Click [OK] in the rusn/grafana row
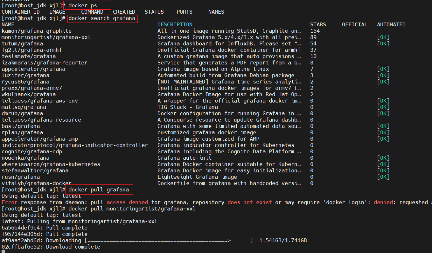The width and height of the screenshot is (432, 253). tap(383, 177)
